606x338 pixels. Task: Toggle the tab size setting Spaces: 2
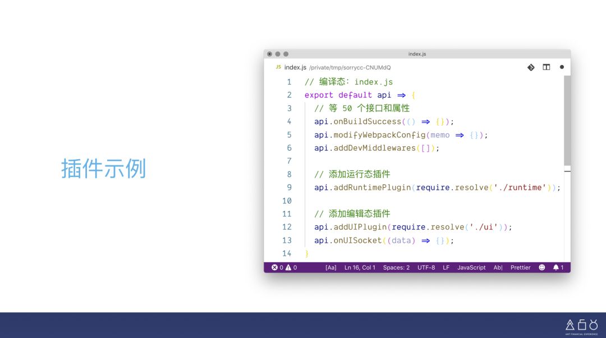(x=396, y=267)
